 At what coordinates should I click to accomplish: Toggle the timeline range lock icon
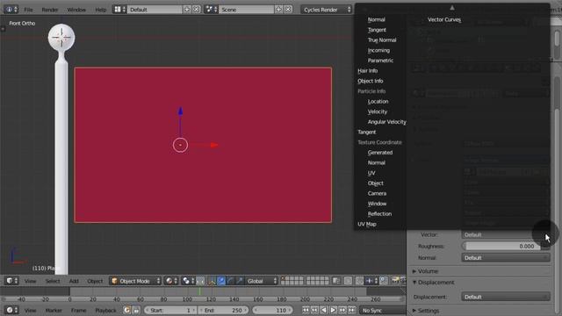(x=136, y=310)
